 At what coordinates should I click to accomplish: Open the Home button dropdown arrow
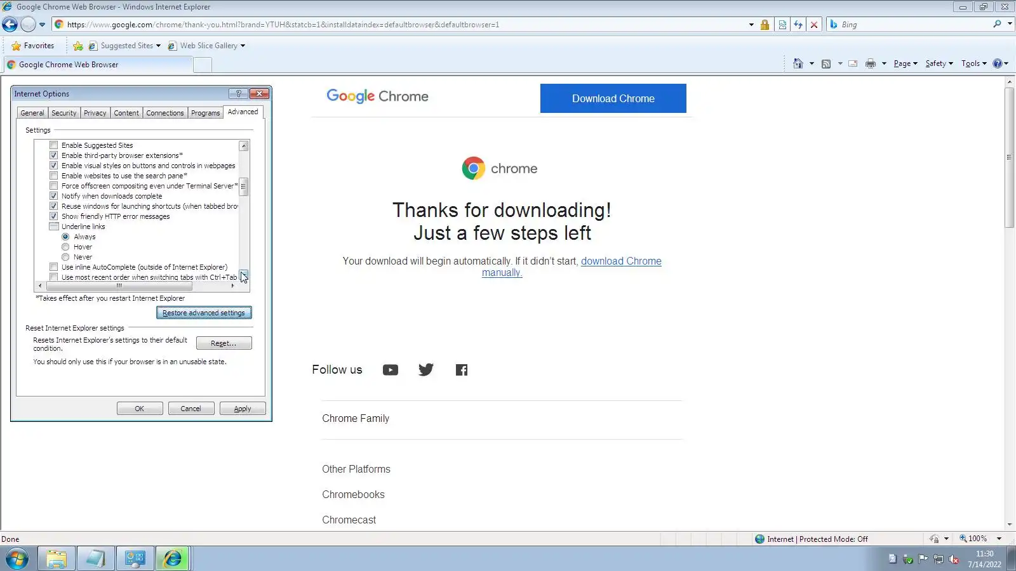pyautogui.click(x=812, y=63)
